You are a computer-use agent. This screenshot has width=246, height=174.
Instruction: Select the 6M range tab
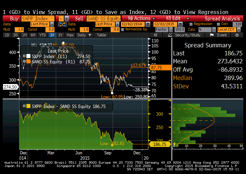tap(33, 35)
